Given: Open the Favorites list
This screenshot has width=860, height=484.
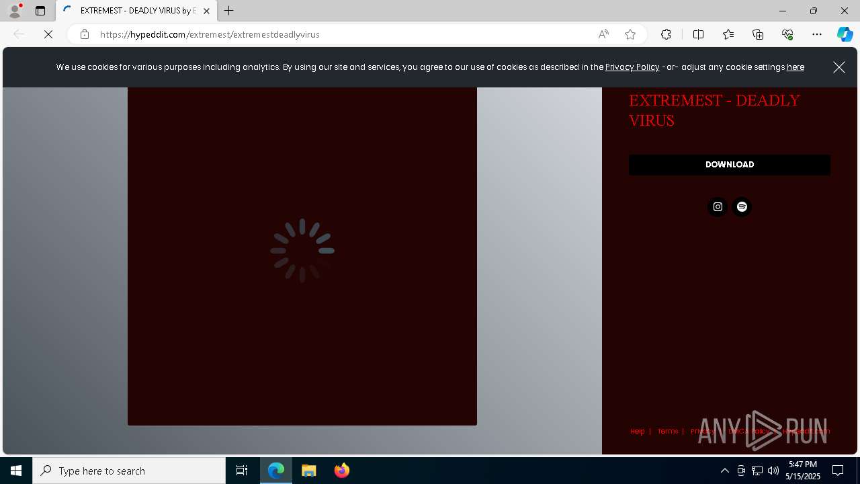Looking at the screenshot, I should coord(728,34).
